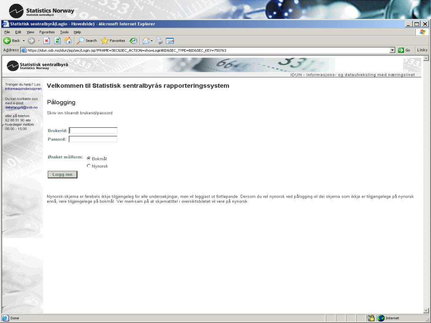Image resolution: width=431 pixels, height=323 pixels.
Task: Open the Edit menu
Action: (x=18, y=32)
